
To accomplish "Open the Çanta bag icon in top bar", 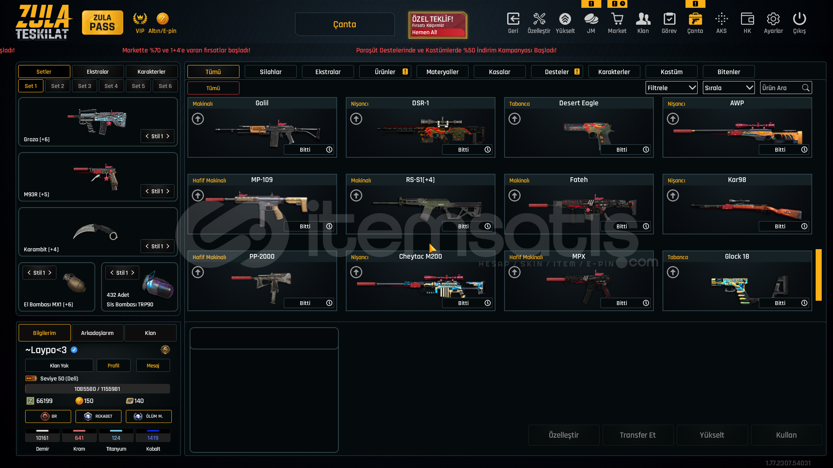I will (x=695, y=19).
